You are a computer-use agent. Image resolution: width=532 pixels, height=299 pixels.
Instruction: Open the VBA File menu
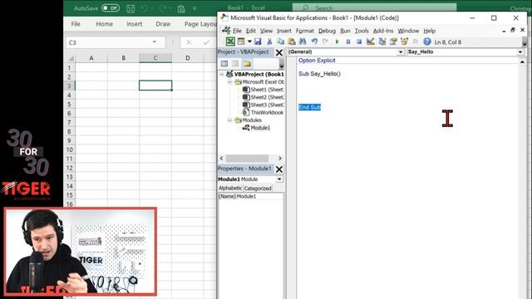[x=237, y=31]
